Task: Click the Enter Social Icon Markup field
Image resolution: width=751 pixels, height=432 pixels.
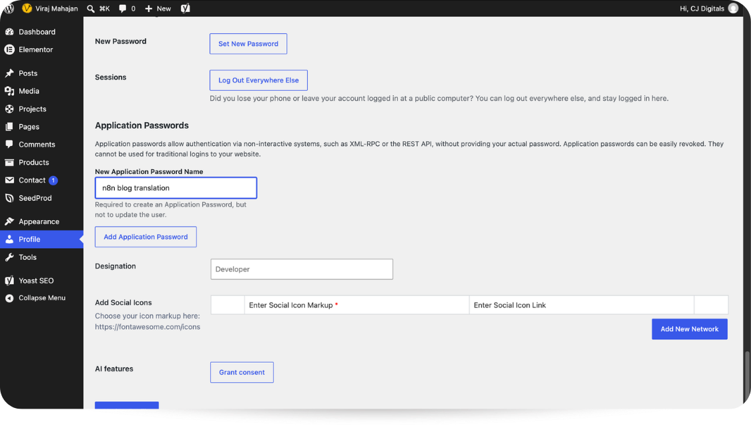Action: click(x=357, y=305)
